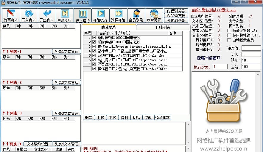
Task: Click the 当前 input field showing 100
Action: click(251, 67)
